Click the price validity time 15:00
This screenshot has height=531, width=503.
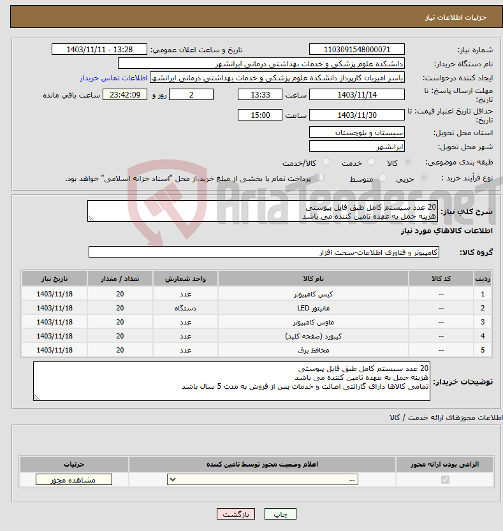[260, 115]
